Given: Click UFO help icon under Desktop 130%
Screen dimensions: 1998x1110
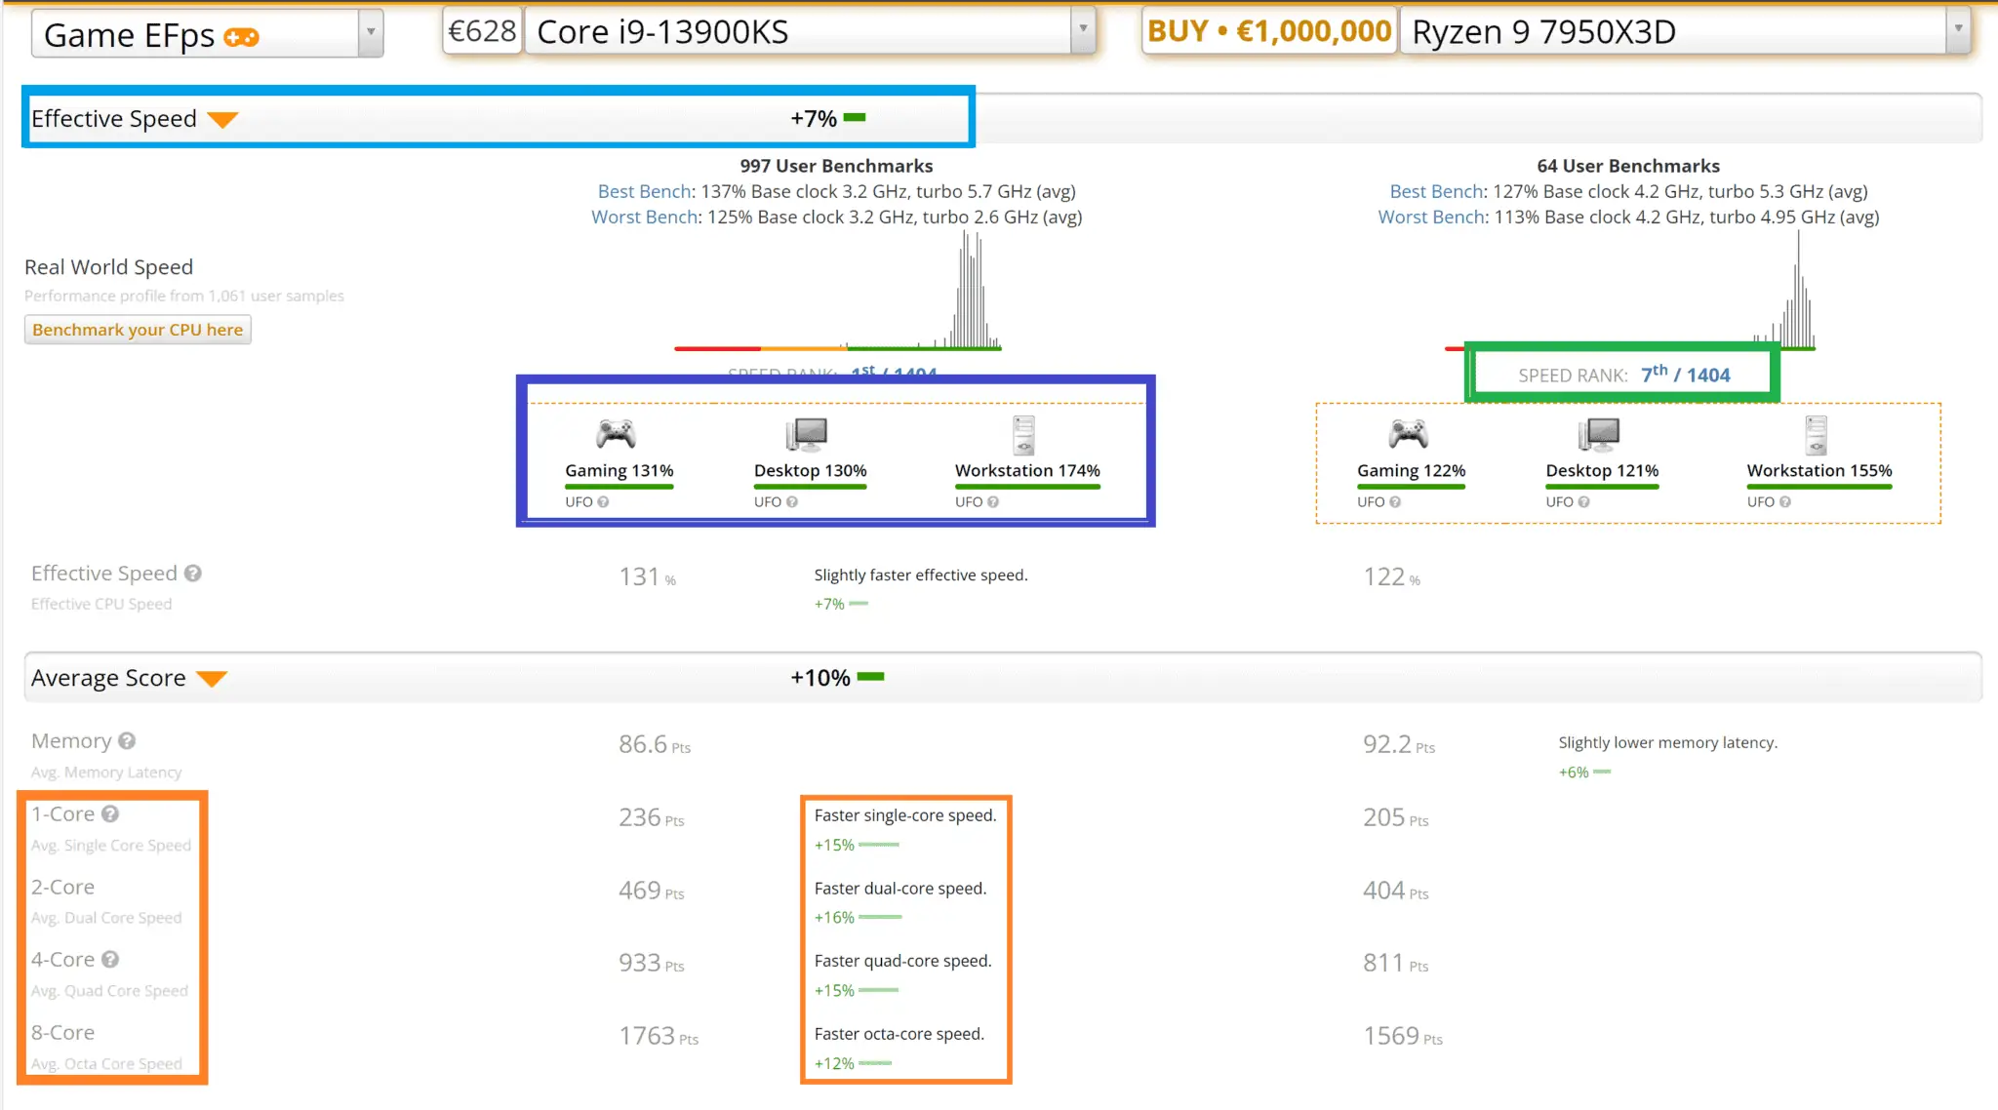Looking at the screenshot, I should tap(792, 502).
